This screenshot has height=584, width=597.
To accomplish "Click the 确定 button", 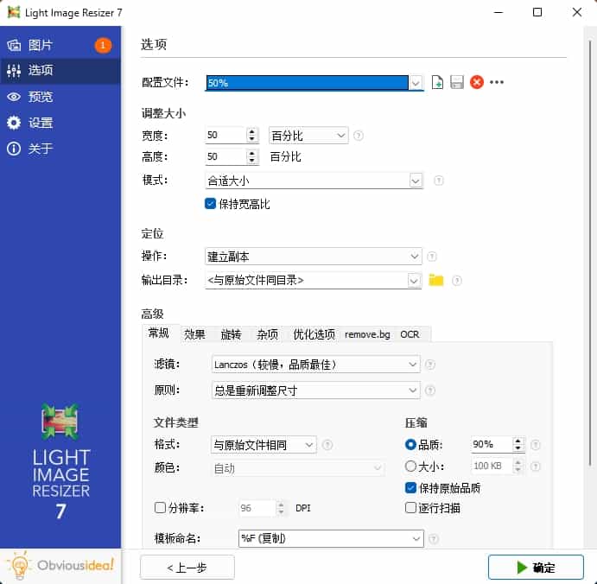I will pyautogui.click(x=535, y=568).
